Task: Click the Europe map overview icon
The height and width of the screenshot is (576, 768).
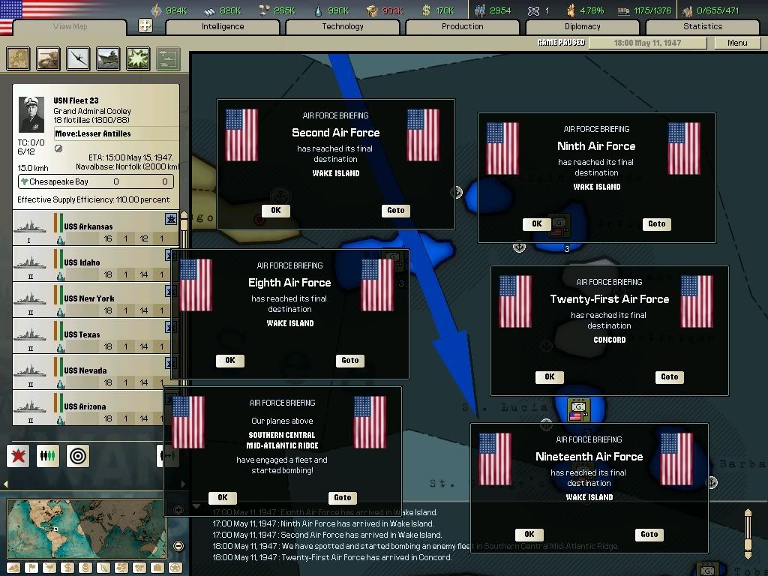Action: 19,58
